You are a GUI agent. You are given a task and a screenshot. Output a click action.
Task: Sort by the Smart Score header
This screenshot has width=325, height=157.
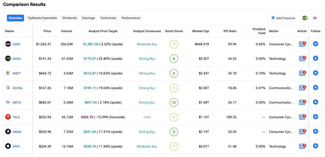[174, 31]
